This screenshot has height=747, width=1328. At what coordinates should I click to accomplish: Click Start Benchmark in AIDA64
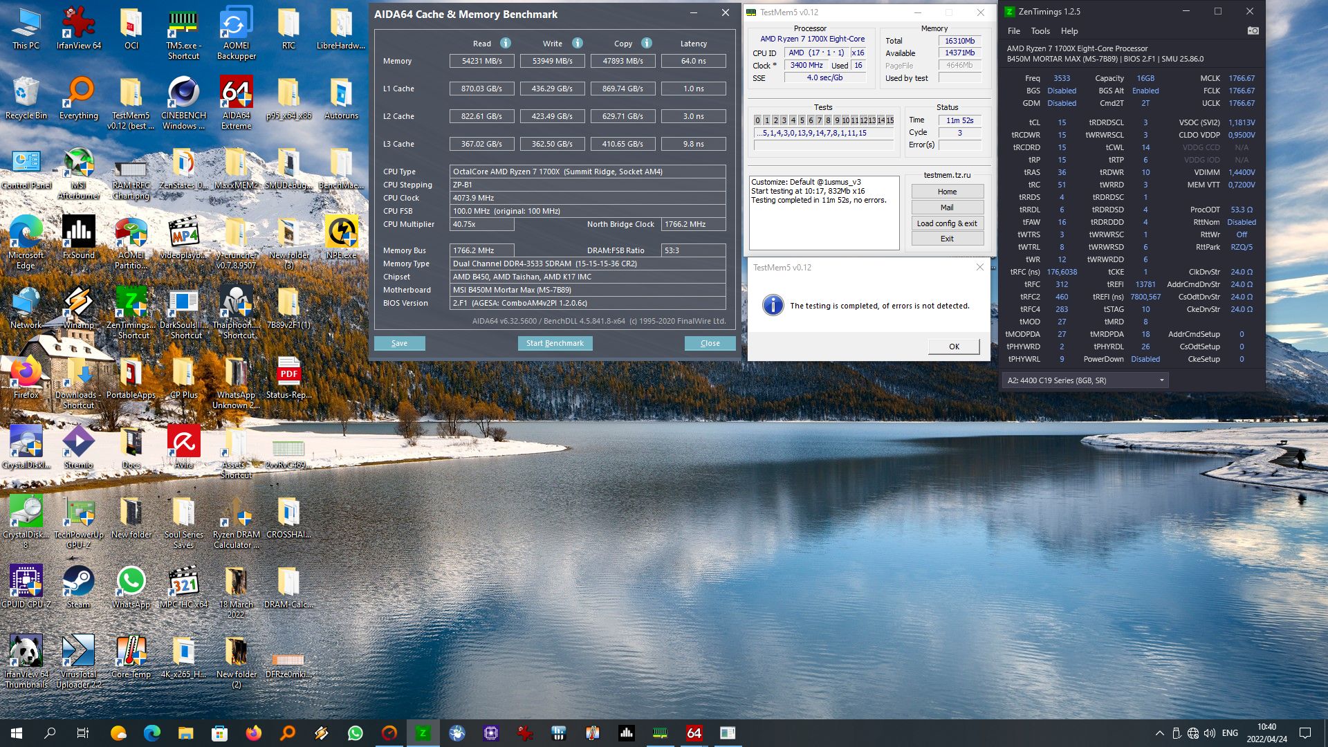[x=555, y=343]
